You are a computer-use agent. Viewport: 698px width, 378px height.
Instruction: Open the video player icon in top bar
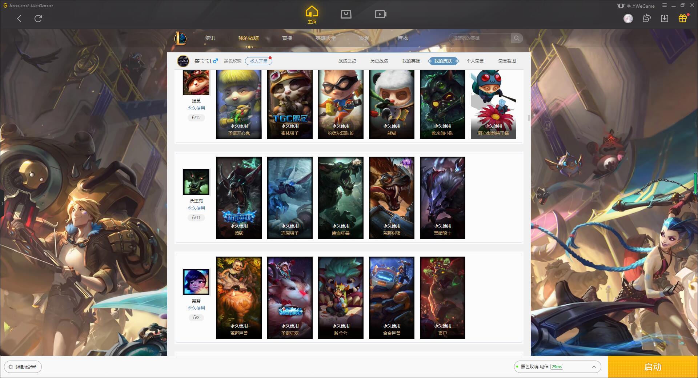coord(381,14)
